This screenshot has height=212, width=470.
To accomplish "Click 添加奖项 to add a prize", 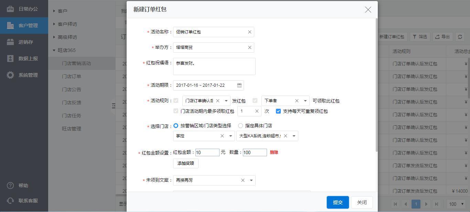I will [x=185, y=163].
